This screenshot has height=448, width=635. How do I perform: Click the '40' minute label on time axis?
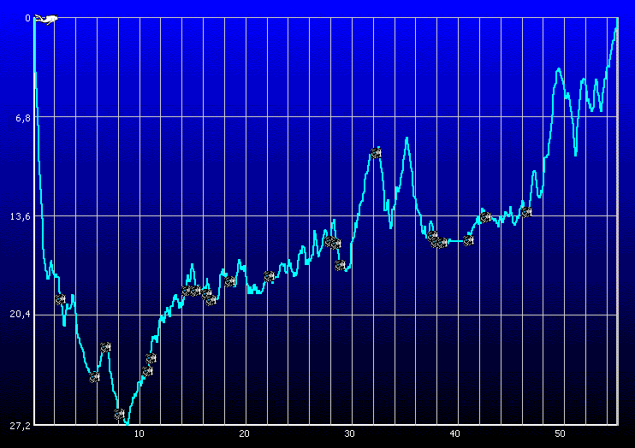[454, 433]
